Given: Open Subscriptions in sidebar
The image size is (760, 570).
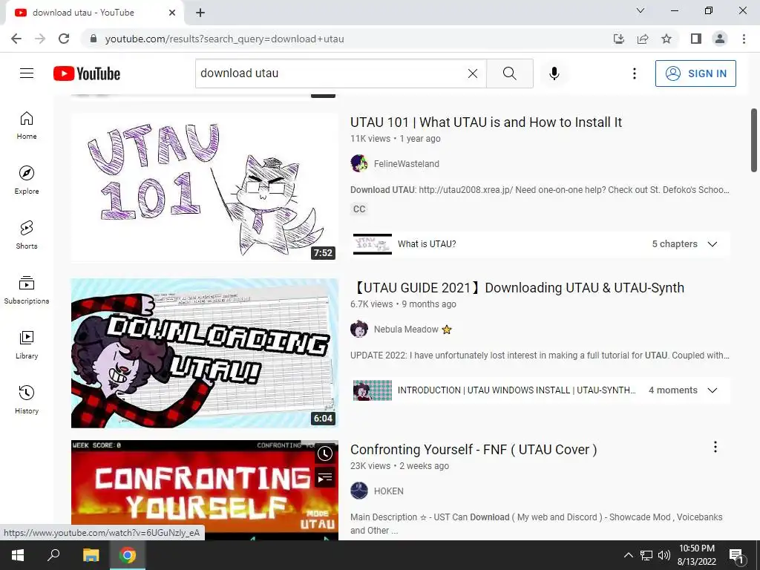Looking at the screenshot, I should pyautogui.click(x=27, y=290).
